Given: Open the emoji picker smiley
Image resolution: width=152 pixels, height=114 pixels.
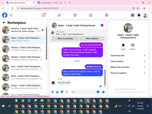Looking at the screenshot, I should click(x=98, y=92).
